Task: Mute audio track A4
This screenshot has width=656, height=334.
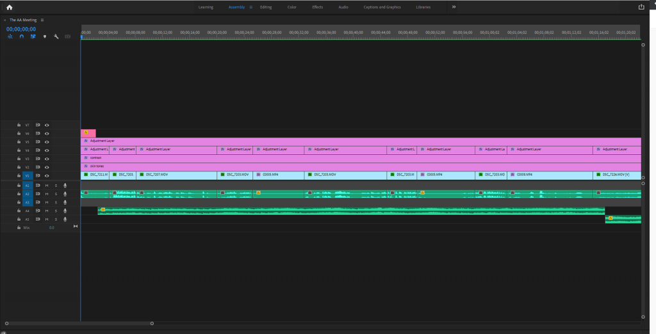Action: [47, 210]
